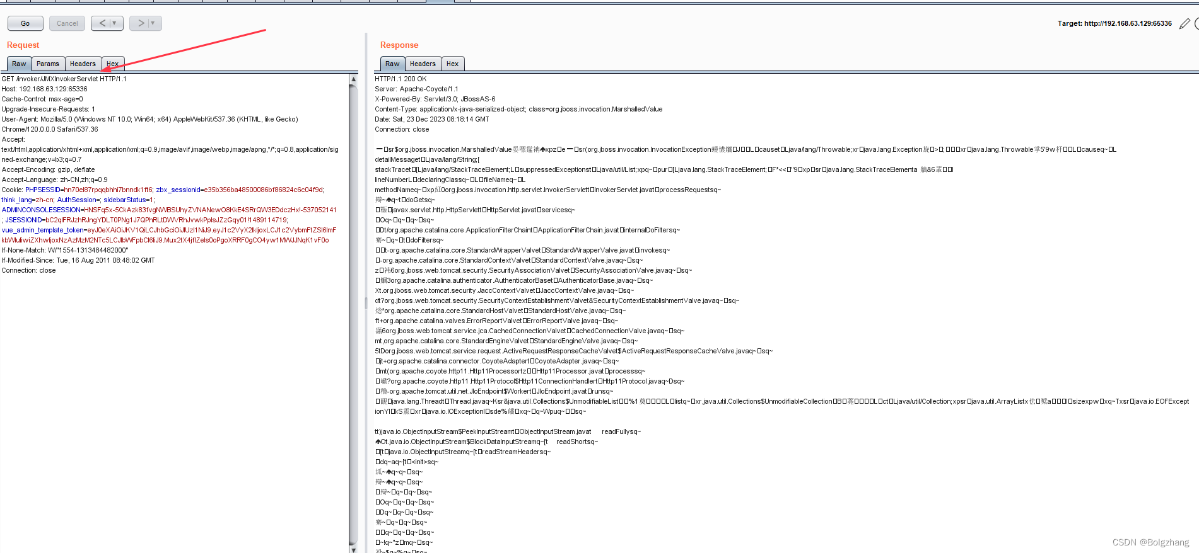Open the response Hex tab

pos(453,64)
